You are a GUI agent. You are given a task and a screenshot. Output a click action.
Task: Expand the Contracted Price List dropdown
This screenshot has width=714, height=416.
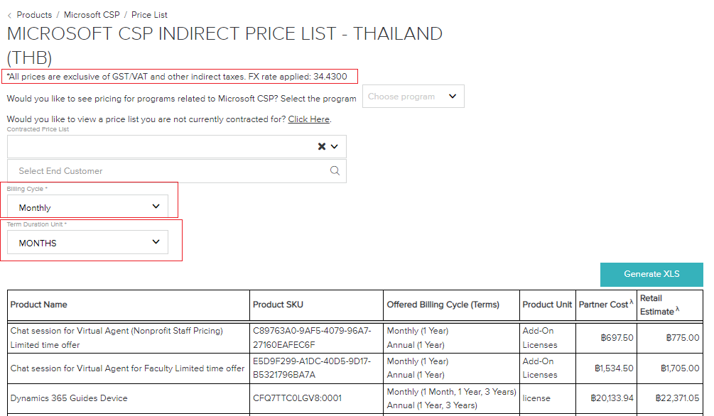[335, 146]
